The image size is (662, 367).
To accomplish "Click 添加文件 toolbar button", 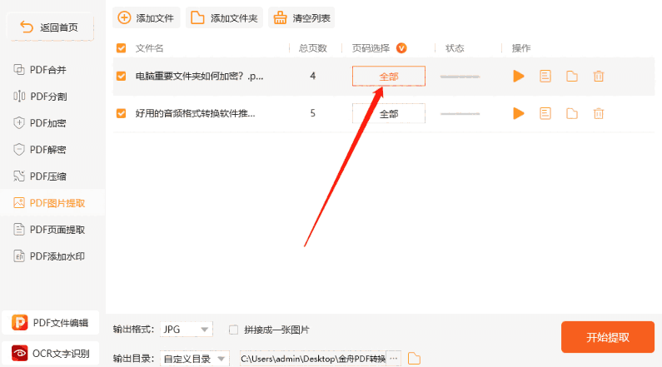I will [146, 17].
